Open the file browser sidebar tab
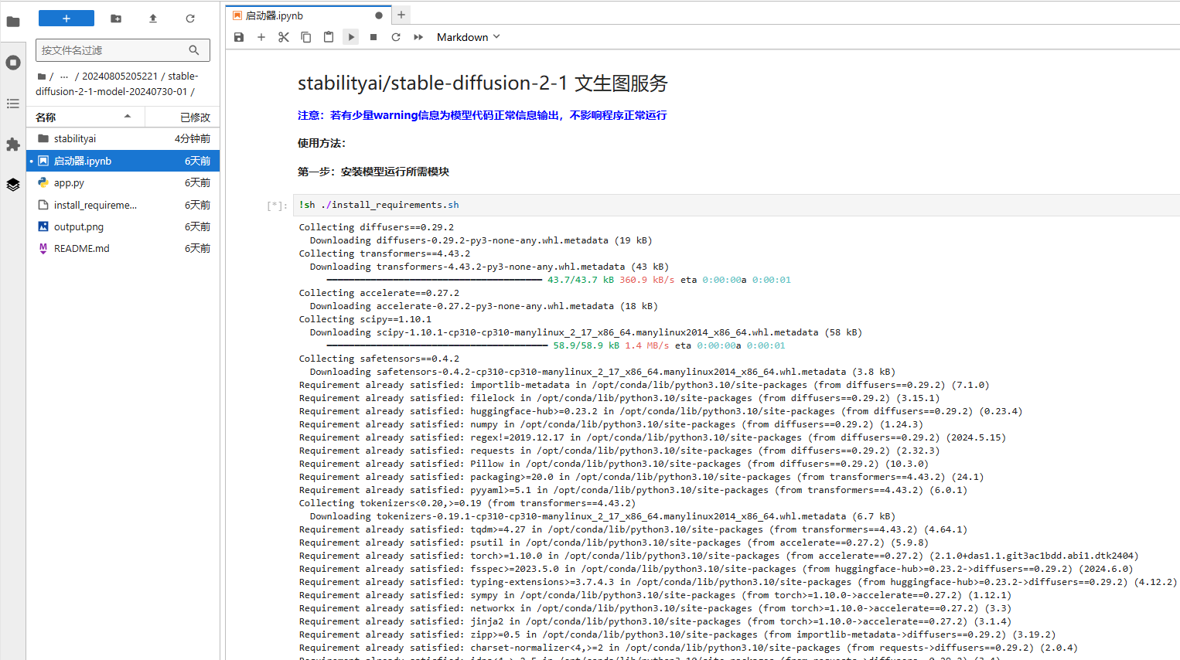 pos(13,22)
